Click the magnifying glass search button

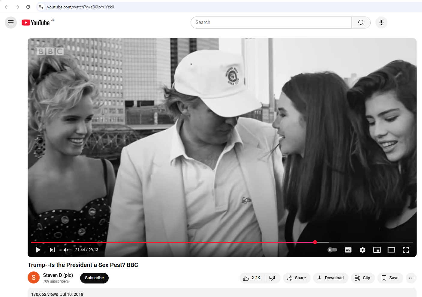tap(361, 23)
